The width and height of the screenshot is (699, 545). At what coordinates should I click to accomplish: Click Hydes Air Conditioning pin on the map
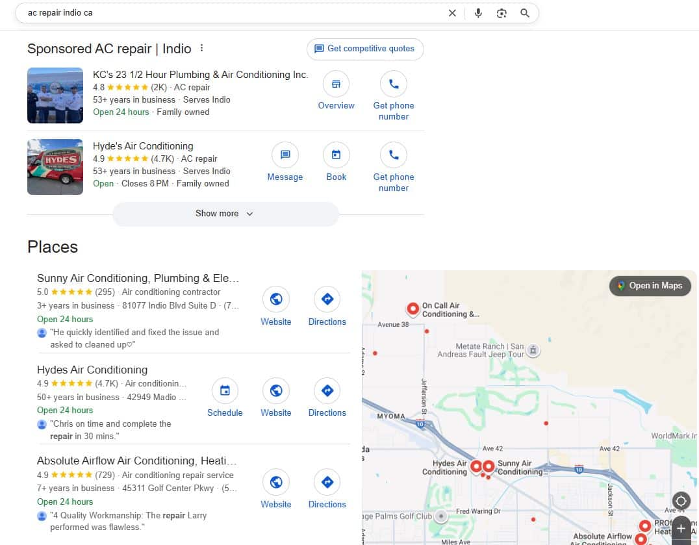pyautogui.click(x=477, y=465)
